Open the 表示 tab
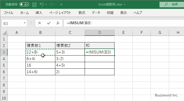 coord(123,13)
